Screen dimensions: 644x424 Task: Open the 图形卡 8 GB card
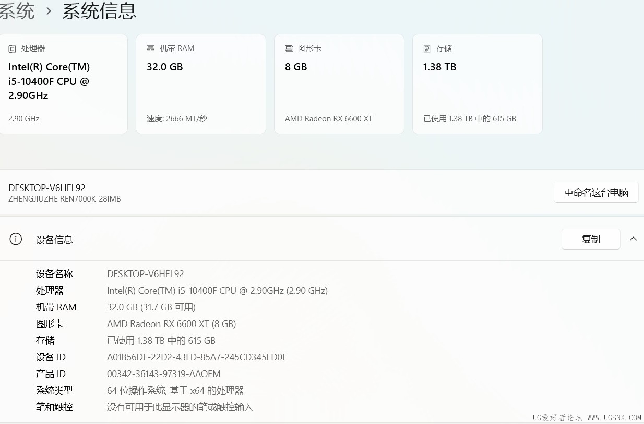point(339,84)
